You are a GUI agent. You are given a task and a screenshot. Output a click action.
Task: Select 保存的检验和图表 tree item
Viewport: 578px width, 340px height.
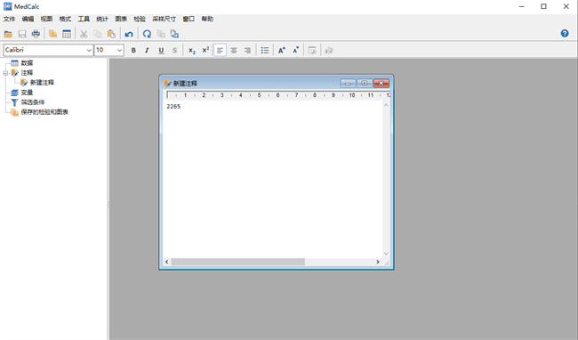[44, 112]
